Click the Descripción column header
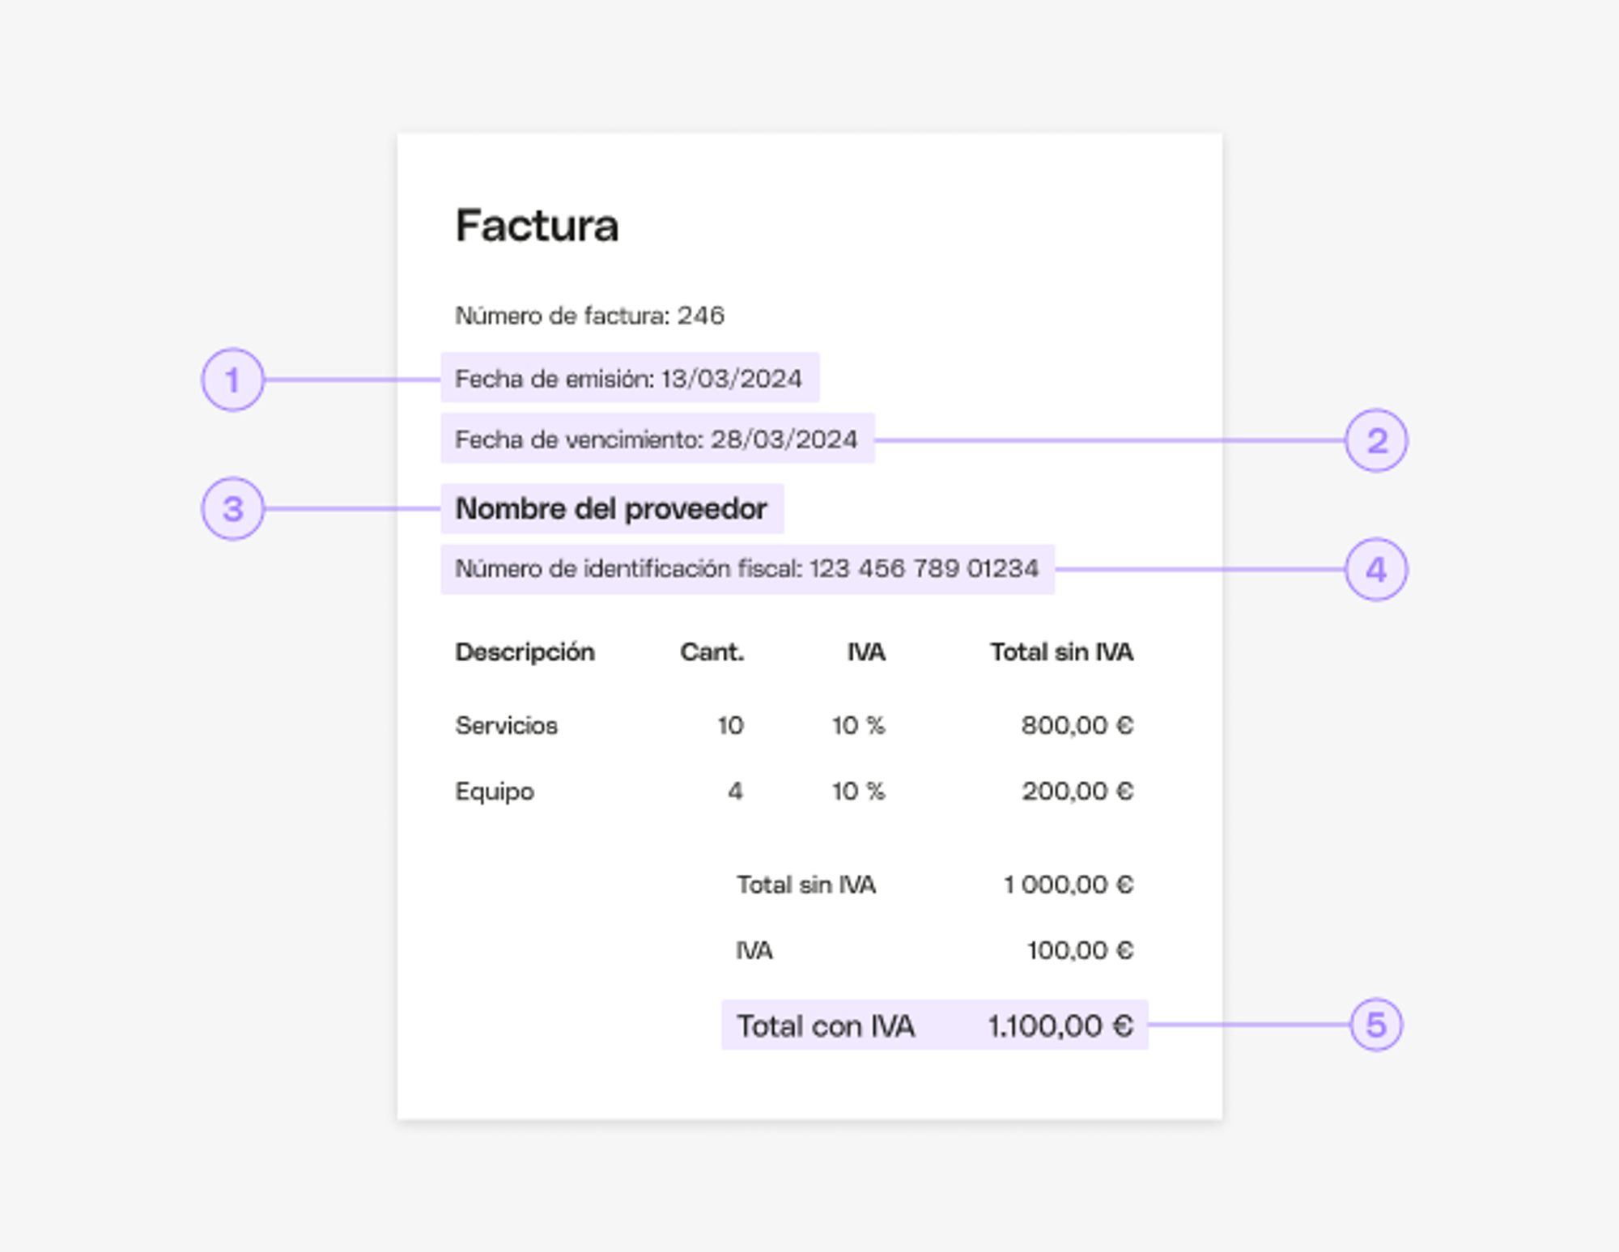Screen dimensions: 1619x1252 525,651
